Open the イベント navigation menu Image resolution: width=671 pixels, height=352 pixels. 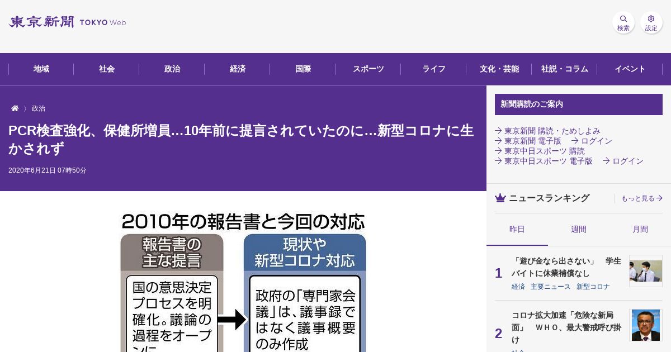[x=630, y=69]
